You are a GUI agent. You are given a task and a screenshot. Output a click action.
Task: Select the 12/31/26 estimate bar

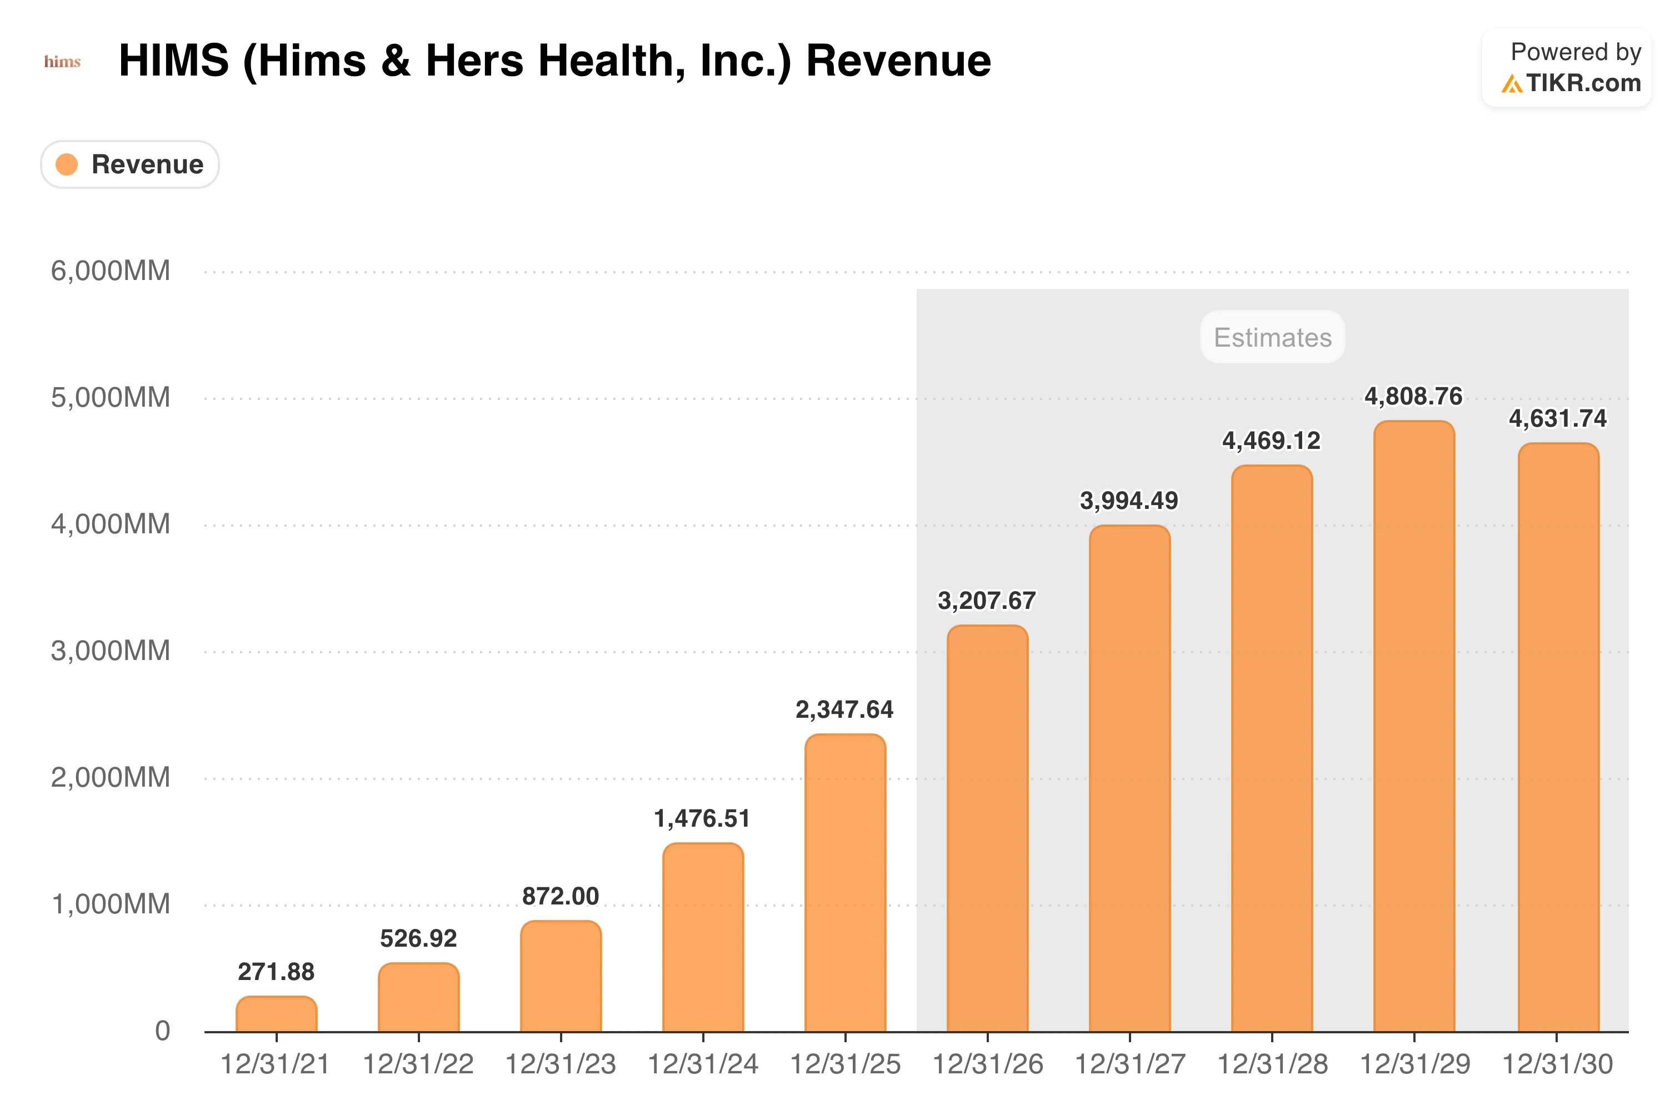[987, 828]
